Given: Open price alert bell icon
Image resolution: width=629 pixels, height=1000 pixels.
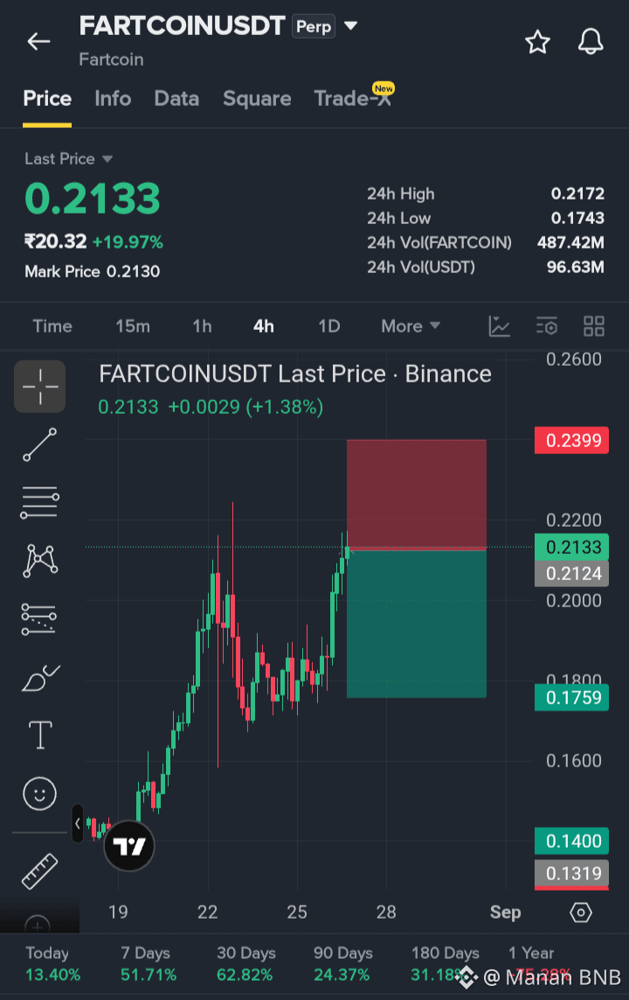Looking at the screenshot, I should pyautogui.click(x=591, y=42).
